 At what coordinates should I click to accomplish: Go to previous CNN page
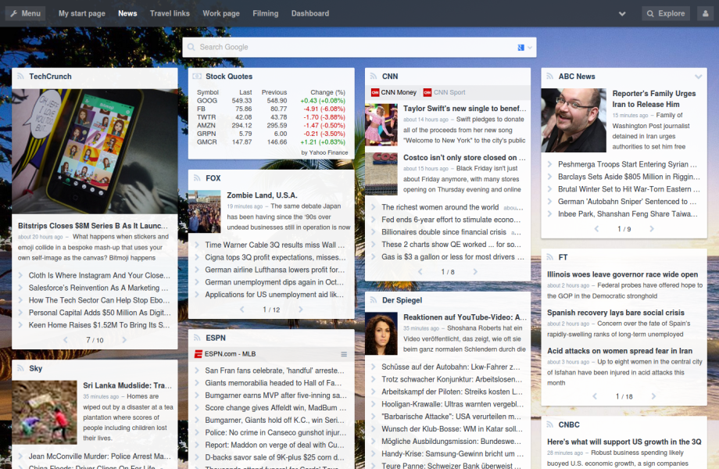coord(420,271)
